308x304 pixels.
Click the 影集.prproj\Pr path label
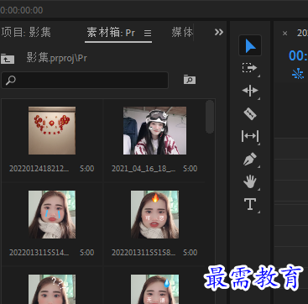[57, 58]
